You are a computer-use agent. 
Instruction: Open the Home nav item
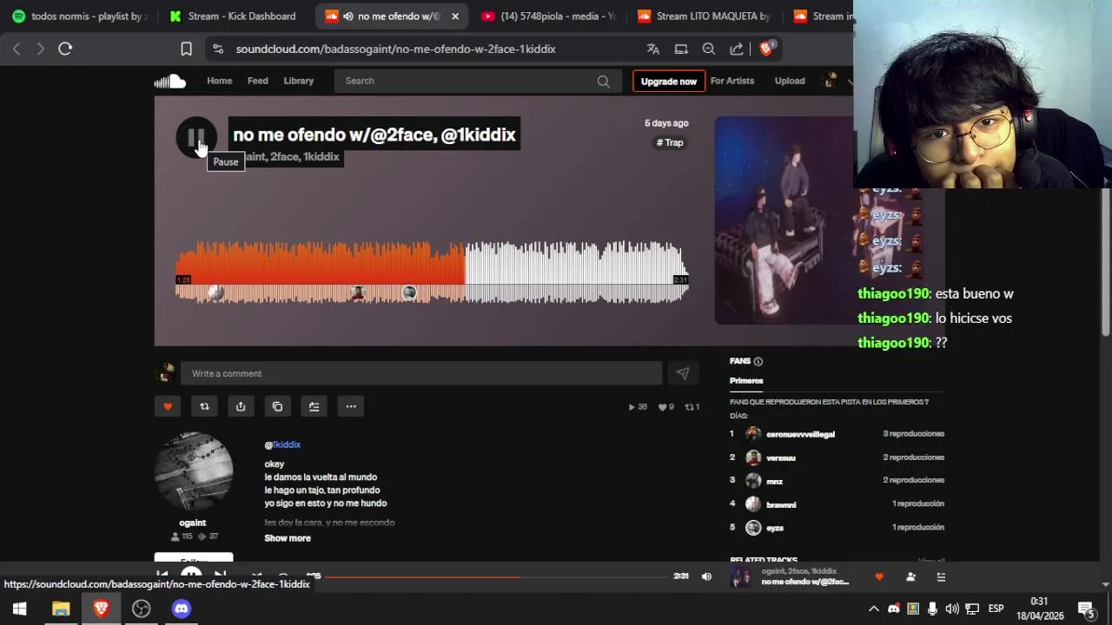coord(219,81)
